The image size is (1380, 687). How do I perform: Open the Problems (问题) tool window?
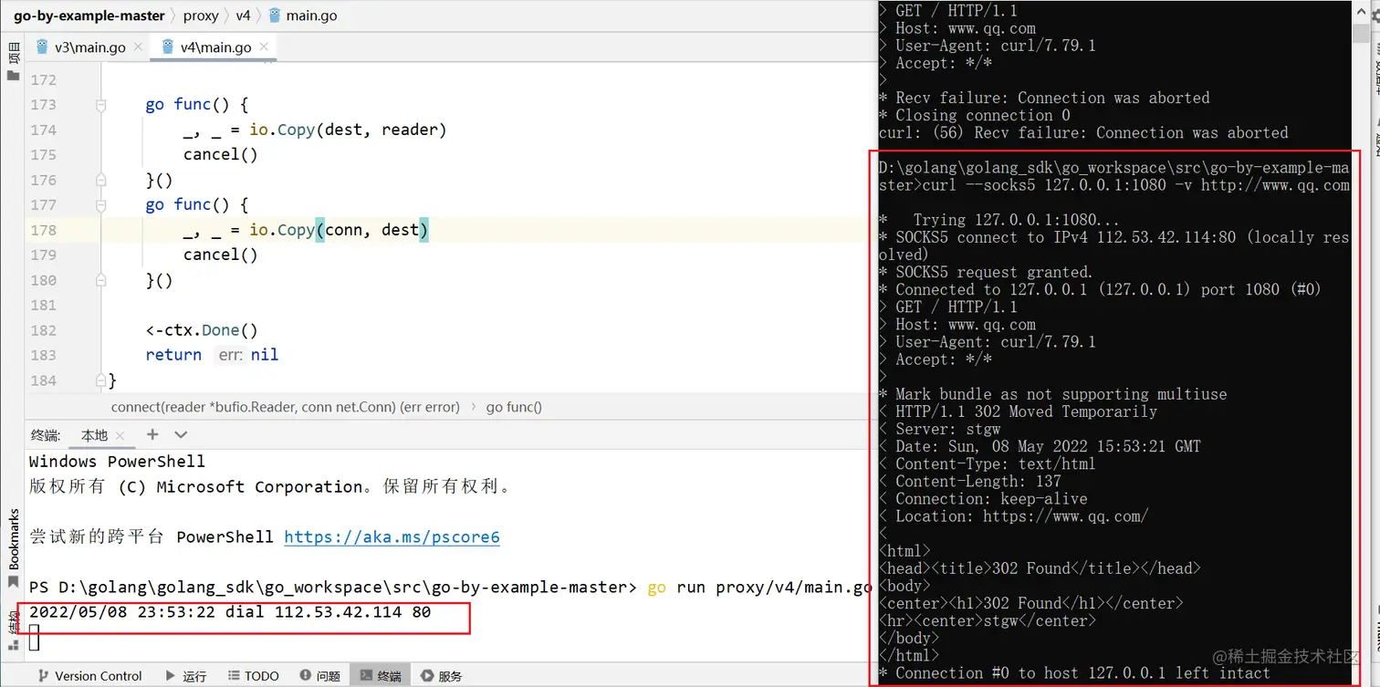320,676
